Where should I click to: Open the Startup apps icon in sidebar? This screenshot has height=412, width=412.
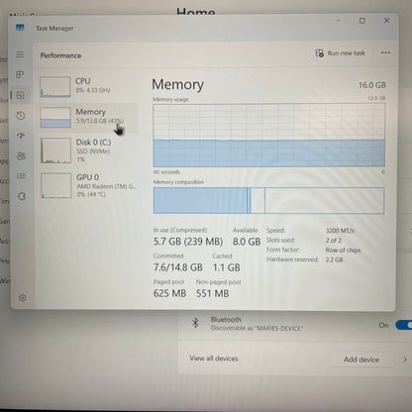pos(21,136)
